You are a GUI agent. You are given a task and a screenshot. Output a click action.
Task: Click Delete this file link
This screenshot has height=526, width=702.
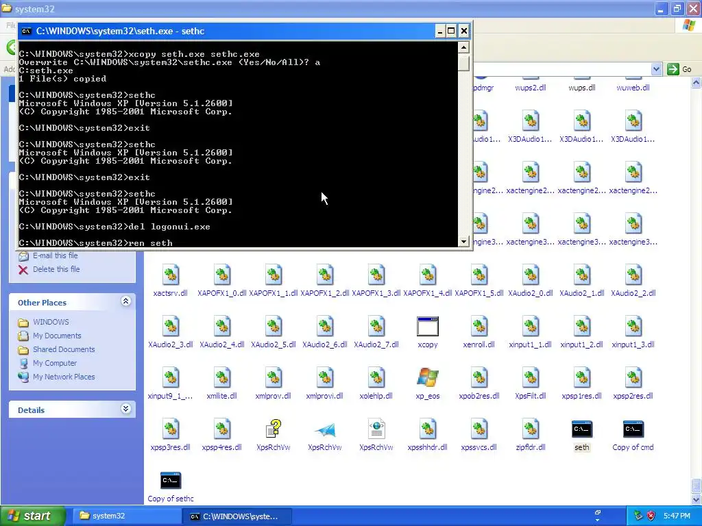point(56,269)
